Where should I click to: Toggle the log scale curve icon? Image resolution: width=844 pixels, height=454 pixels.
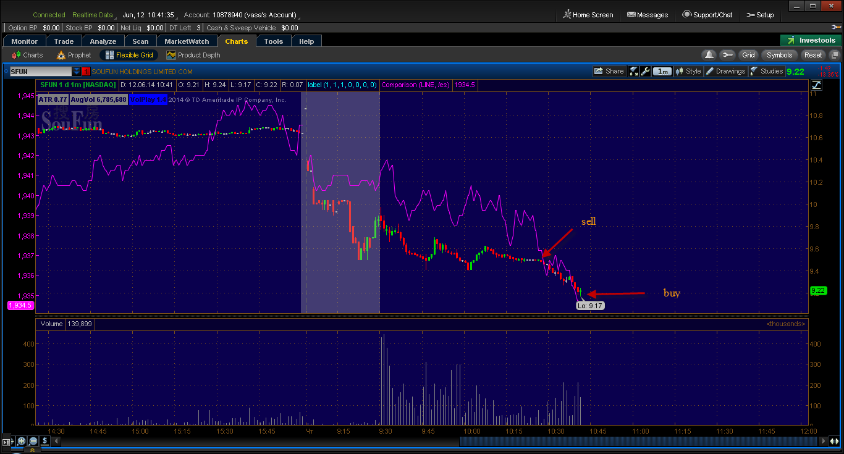pos(817,85)
